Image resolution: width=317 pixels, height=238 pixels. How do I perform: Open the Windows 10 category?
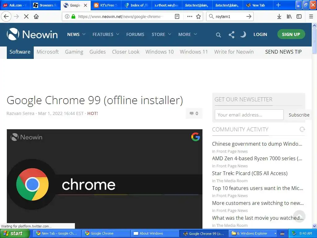(x=159, y=52)
